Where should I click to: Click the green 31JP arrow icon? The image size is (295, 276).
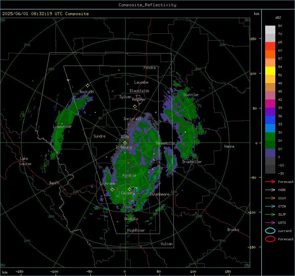[270, 214]
